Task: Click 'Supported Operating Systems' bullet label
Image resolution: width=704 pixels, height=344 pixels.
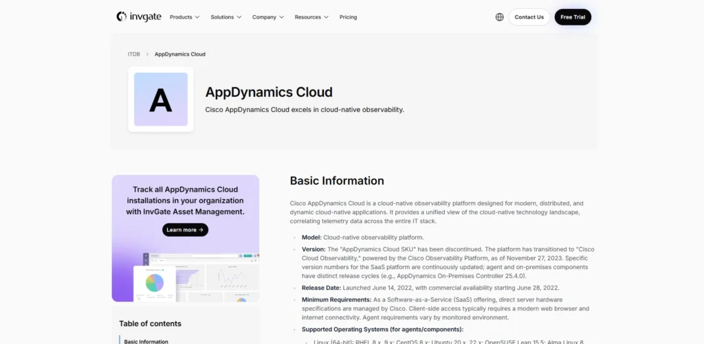Action: pyautogui.click(x=382, y=329)
